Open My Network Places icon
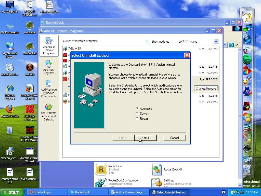The width and height of the screenshot is (261, 196). click(x=10, y=50)
